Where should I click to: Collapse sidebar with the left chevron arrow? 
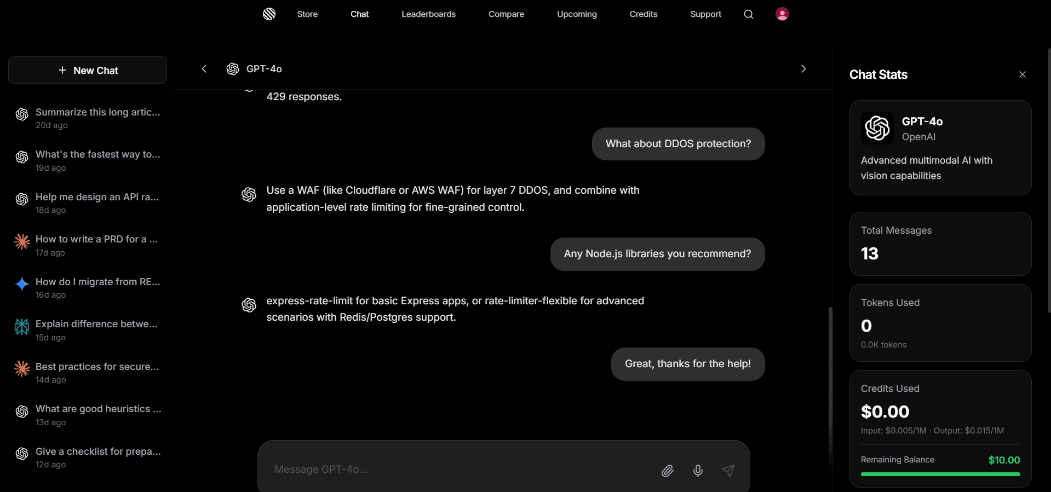click(204, 69)
